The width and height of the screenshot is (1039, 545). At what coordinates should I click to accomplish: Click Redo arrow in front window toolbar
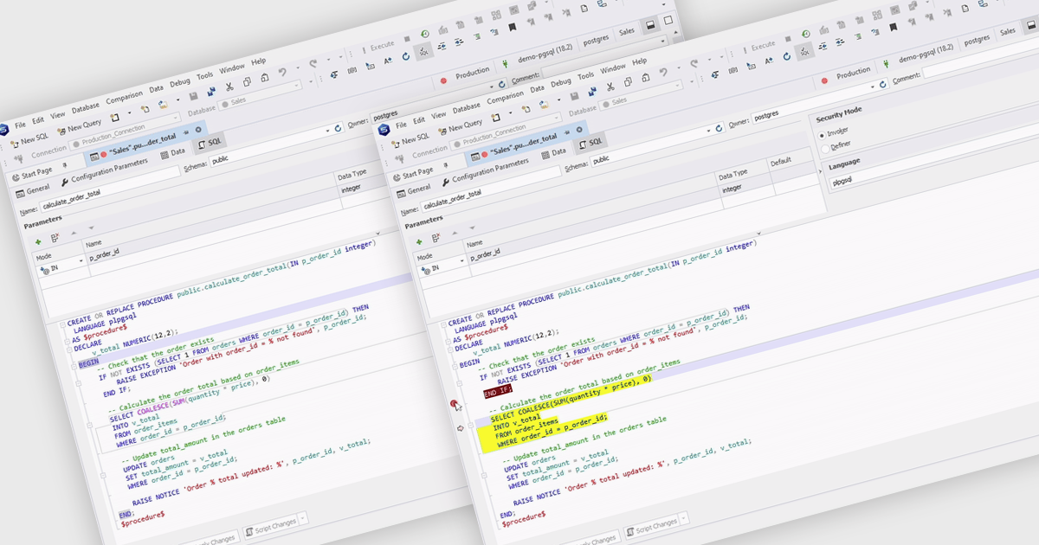[x=694, y=63]
